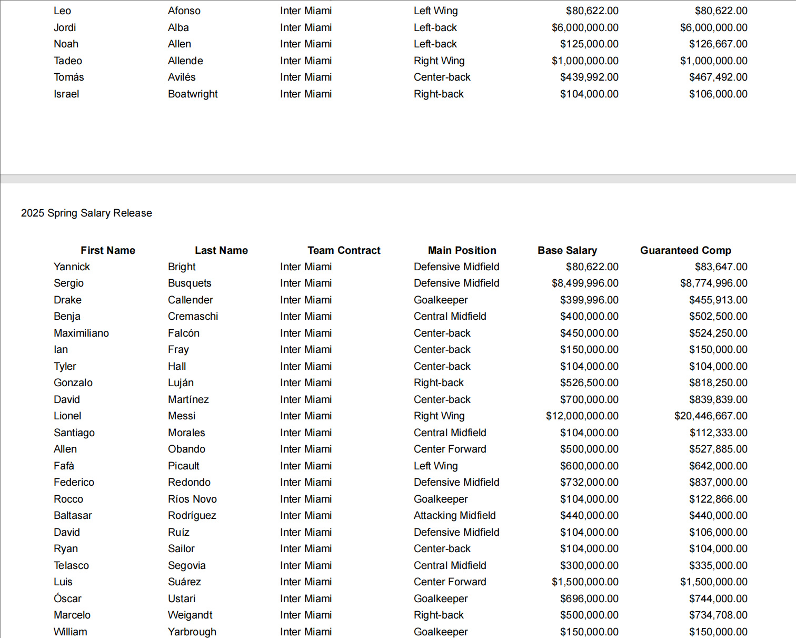Select the first name "Tomás"

pyautogui.click(x=69, y=77)
